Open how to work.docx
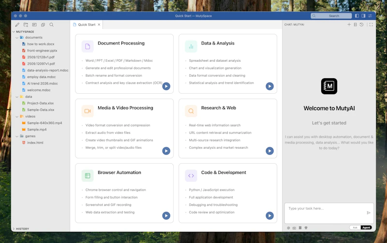The image size is (387, 243). (x=41, y=44)
